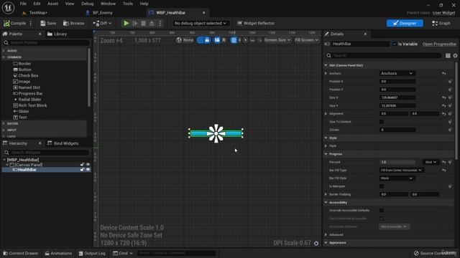Switch to Graph mode
The height and width of the screenshot is (258, 460).
(x=441, y=23)
